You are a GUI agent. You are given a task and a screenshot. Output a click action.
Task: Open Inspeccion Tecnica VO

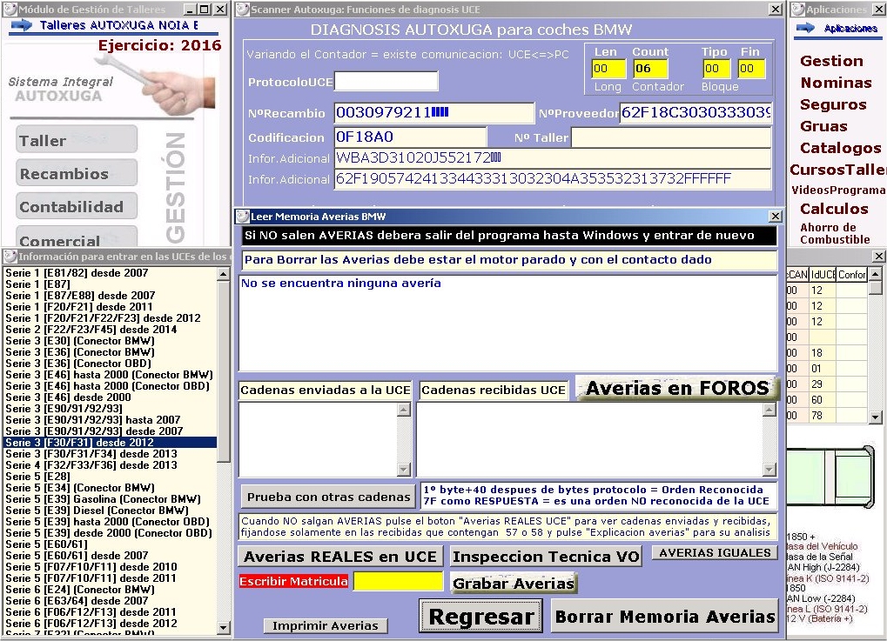pyautogui.click(x=546, y=557)
